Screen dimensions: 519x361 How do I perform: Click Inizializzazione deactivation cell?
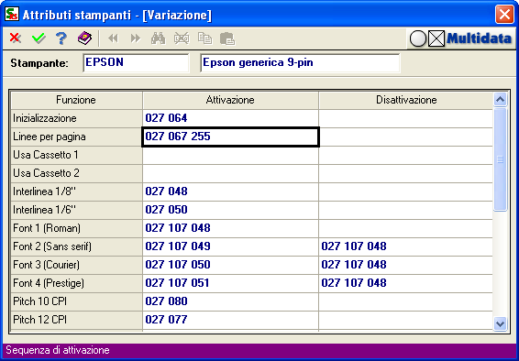click(x=406, y=118)
